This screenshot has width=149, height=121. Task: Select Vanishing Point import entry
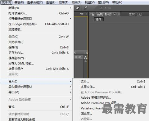point(111,108)
